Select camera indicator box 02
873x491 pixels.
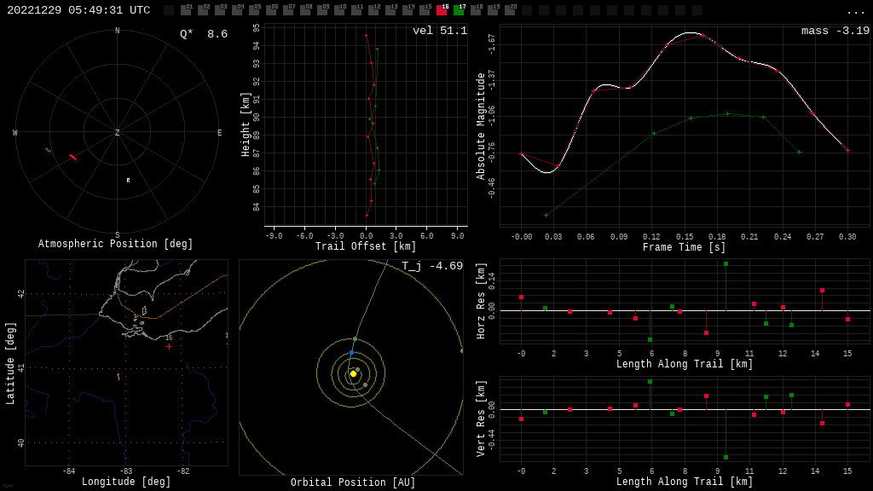pyautogui.click(x=203, y=10)
